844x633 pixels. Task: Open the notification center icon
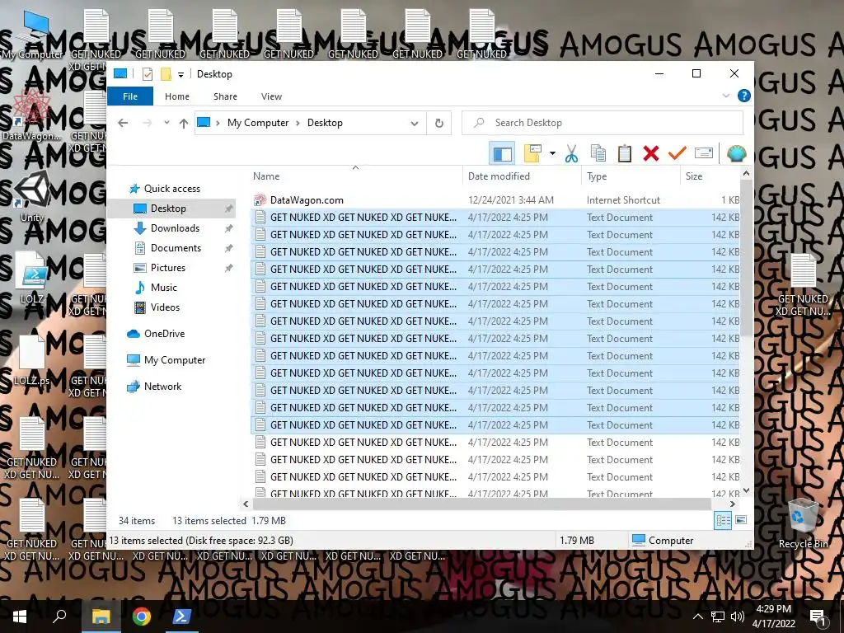pyautogui.click(x=818, y=617)
